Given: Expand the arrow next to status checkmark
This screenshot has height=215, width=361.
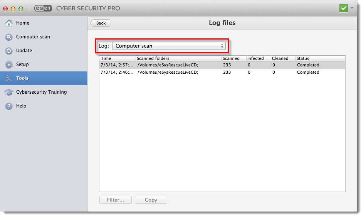Looking at the screenshot, I should 352,8.
